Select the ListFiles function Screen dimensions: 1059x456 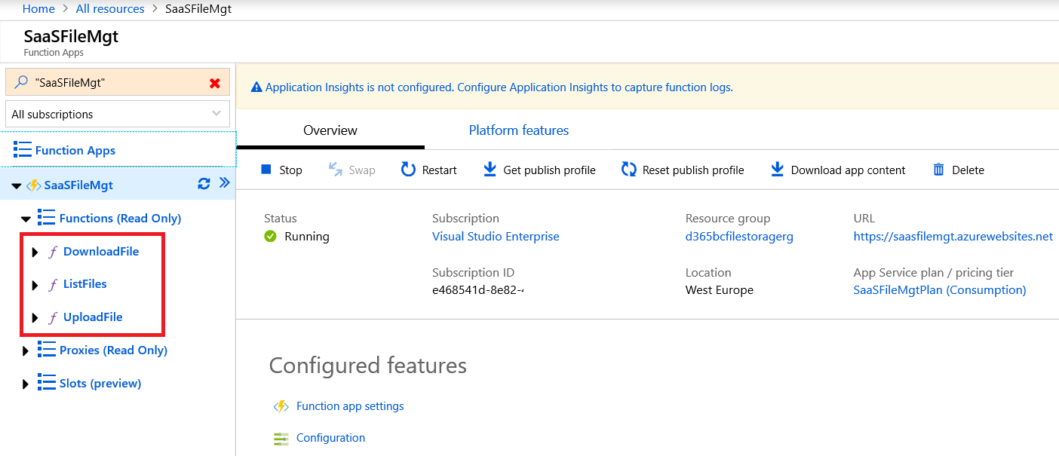(x=84, y=284)
